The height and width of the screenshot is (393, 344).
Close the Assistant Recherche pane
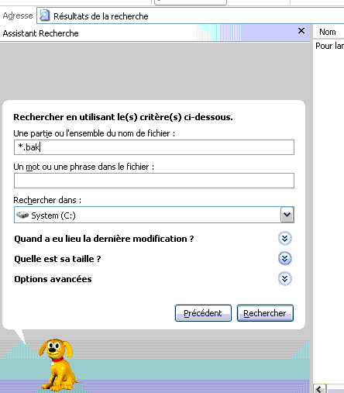tap(301, 31)
